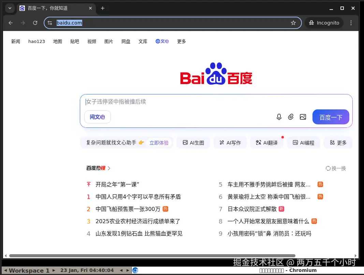
Task: Open hot search 2025农业农村经济运行成绩单来了
Action: pyautogui.click(x=138, y=221)
